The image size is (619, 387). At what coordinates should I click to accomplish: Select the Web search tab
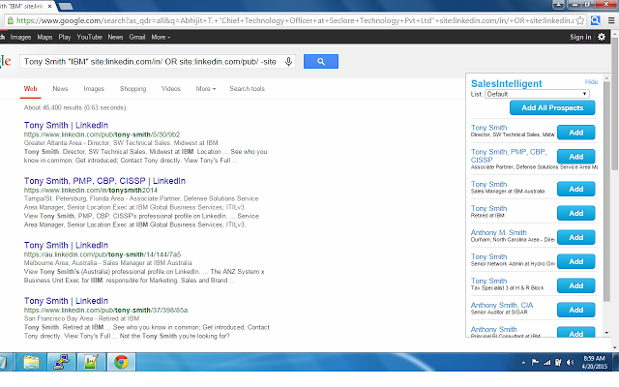pos(30,89)
